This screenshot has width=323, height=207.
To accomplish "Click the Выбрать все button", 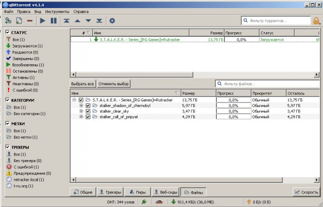I will (x=83, y=84).
